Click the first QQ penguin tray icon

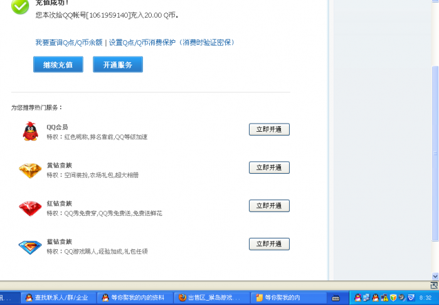358,297
